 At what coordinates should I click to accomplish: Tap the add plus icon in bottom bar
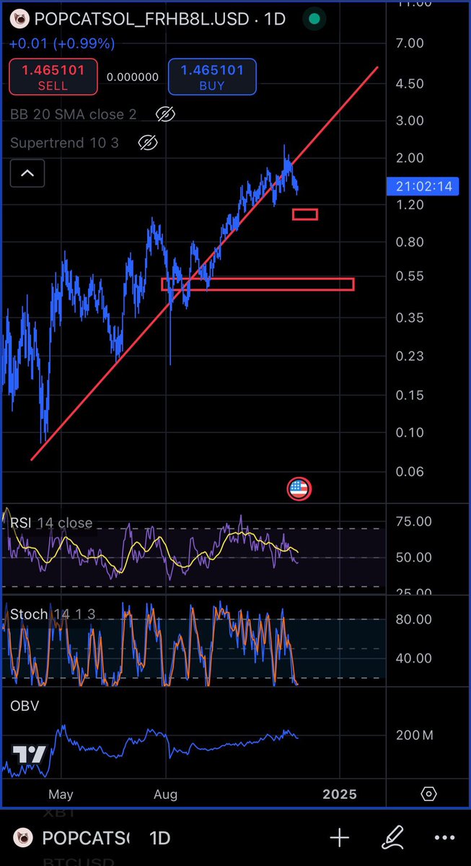point(339,838)
